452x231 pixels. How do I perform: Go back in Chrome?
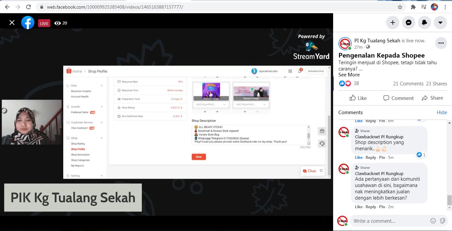7,7
